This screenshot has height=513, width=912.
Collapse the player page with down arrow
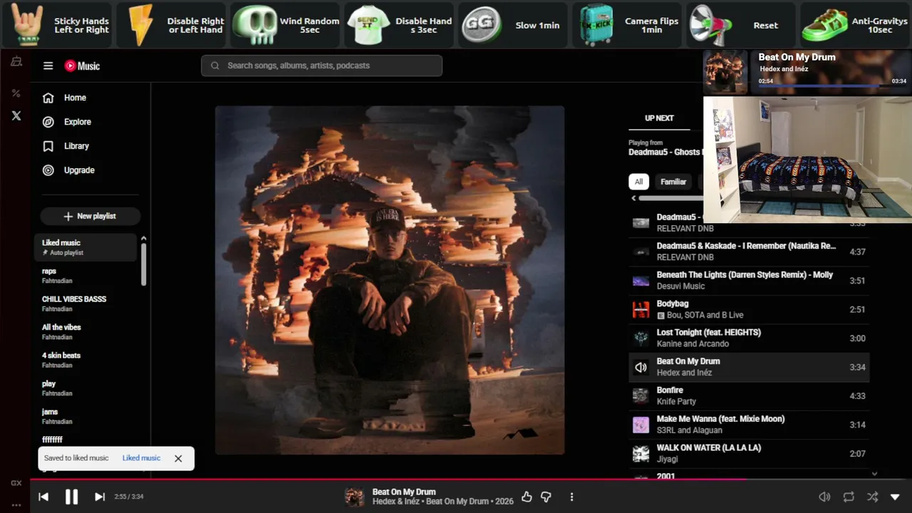[896, 497]
